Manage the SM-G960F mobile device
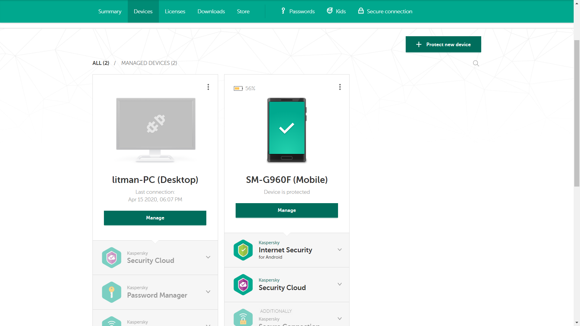The image size is (580, 326). pyautogui.click(x=287, y=210)
